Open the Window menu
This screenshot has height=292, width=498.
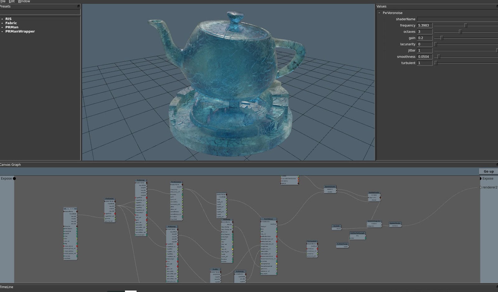[23, 1]
